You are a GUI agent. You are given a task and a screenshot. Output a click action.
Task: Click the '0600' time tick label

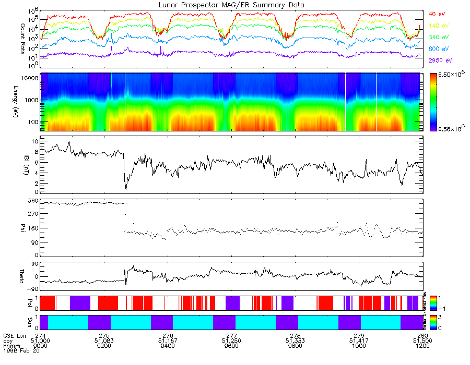pos(231,346)
